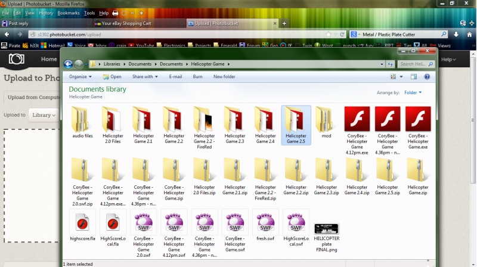This screenshot has width=477, height=267.
Task: Select Helicopter Game 2.1.zip archive
Action: pyautogui.click(x=235, y=176)
